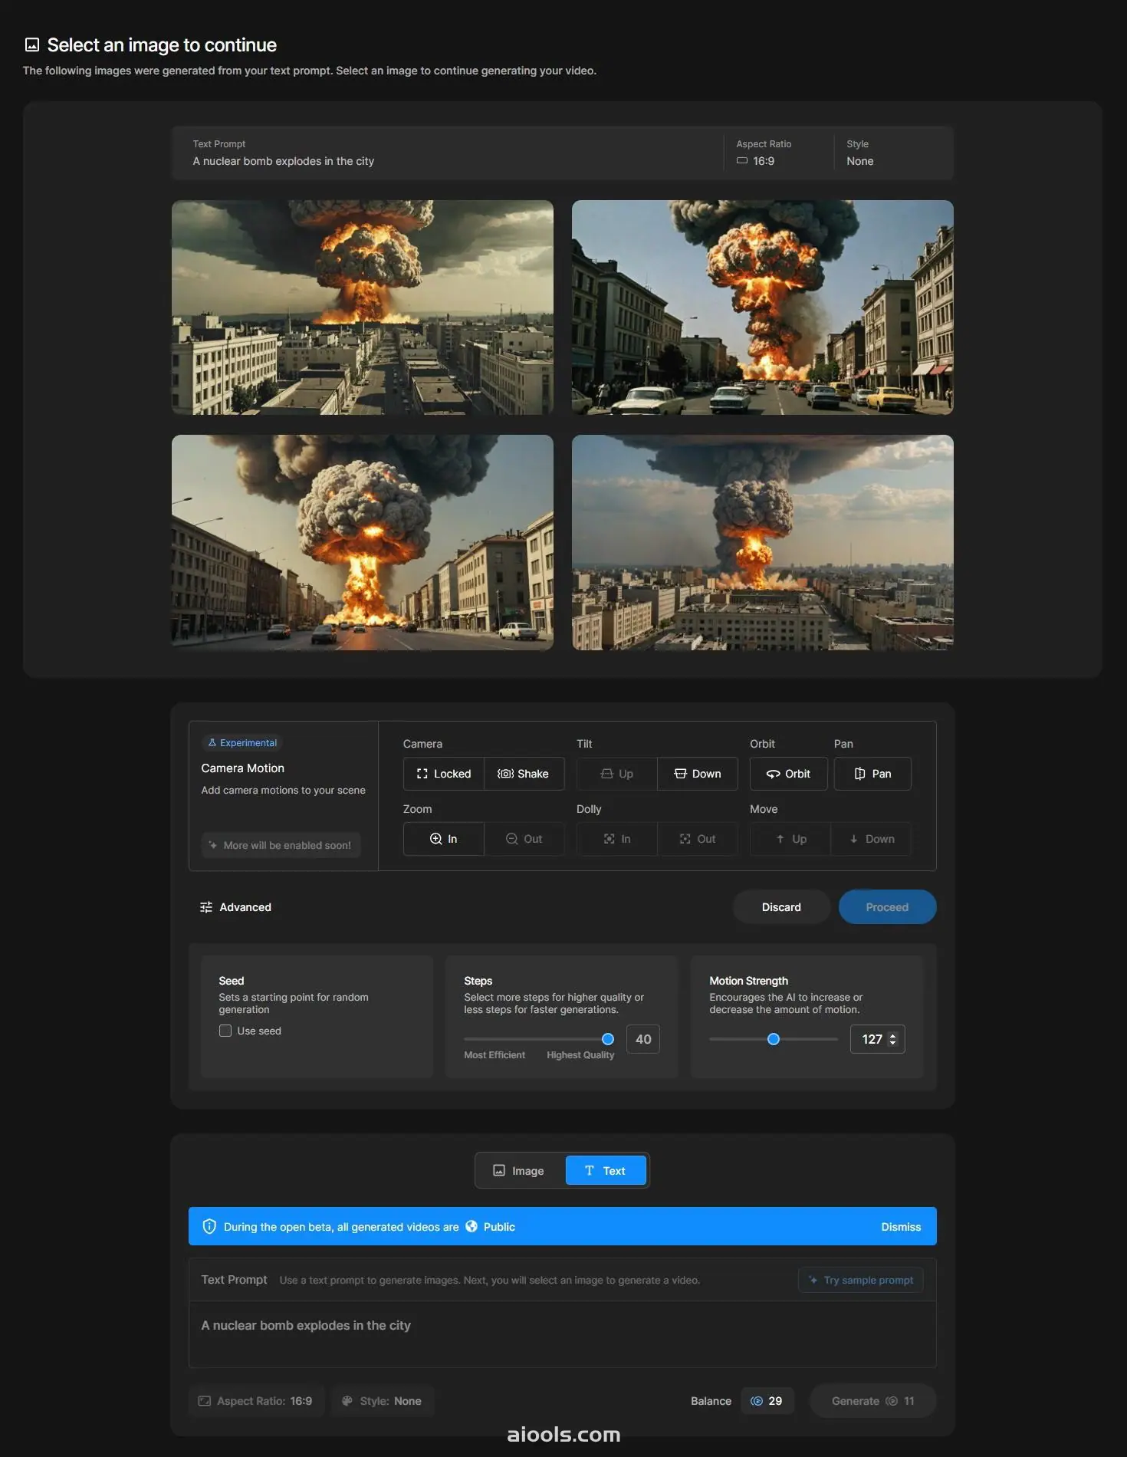Open the Aspect Ratio 16:9 selector
The width and height of the screenshot is (1127, 1457).
pyautogui.click(x=256, y=1401)
